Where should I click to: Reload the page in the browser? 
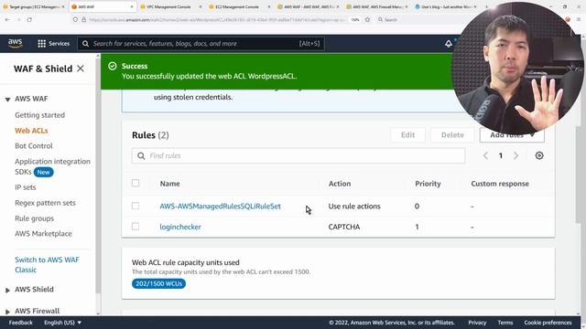29,19
